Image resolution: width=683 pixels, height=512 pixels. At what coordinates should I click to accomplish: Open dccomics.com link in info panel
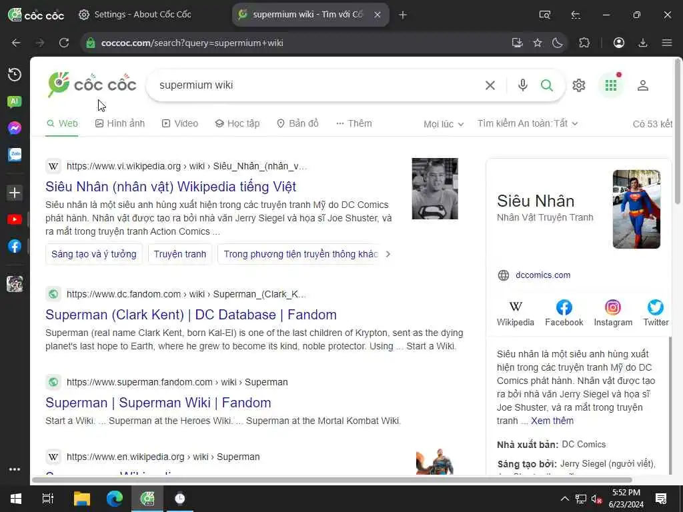tap(543, 275)
